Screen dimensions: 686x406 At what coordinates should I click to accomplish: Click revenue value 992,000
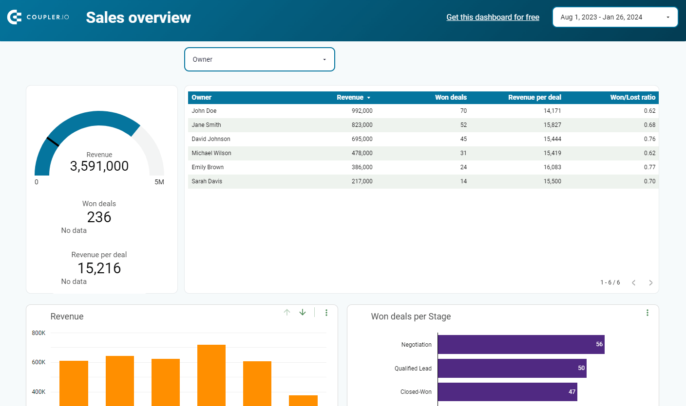click(362, 111)
